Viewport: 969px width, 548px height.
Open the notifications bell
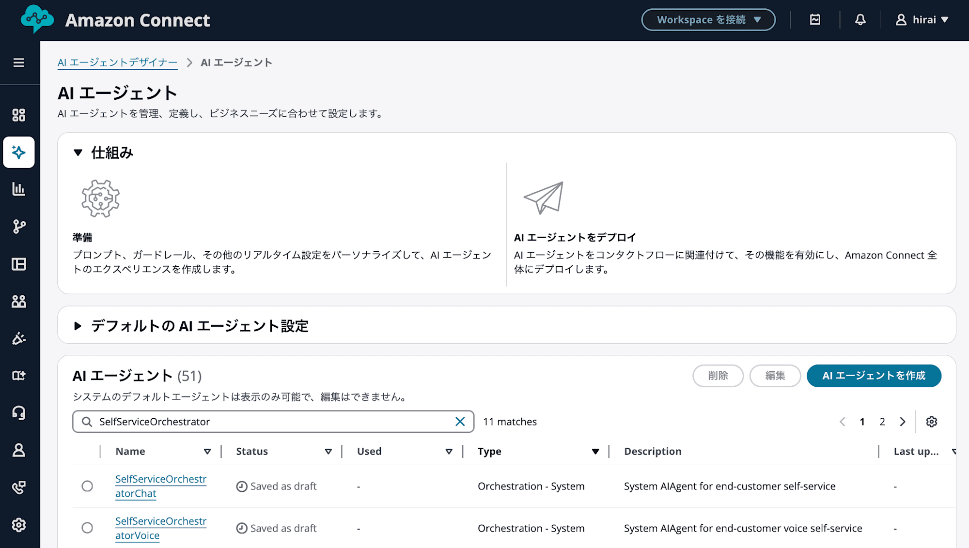click(860, 19)
